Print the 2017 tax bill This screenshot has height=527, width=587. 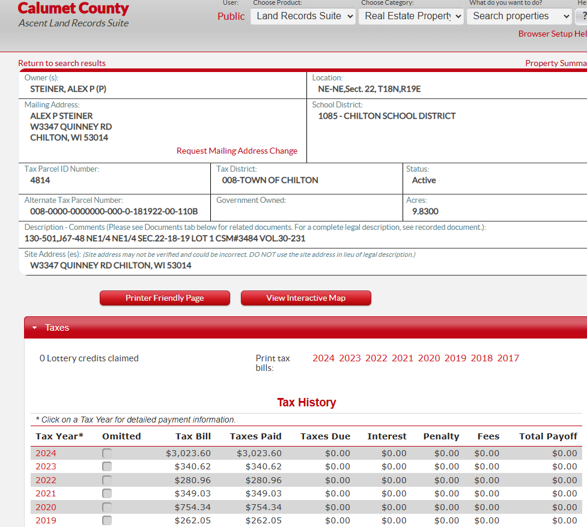tap(508, 358)
